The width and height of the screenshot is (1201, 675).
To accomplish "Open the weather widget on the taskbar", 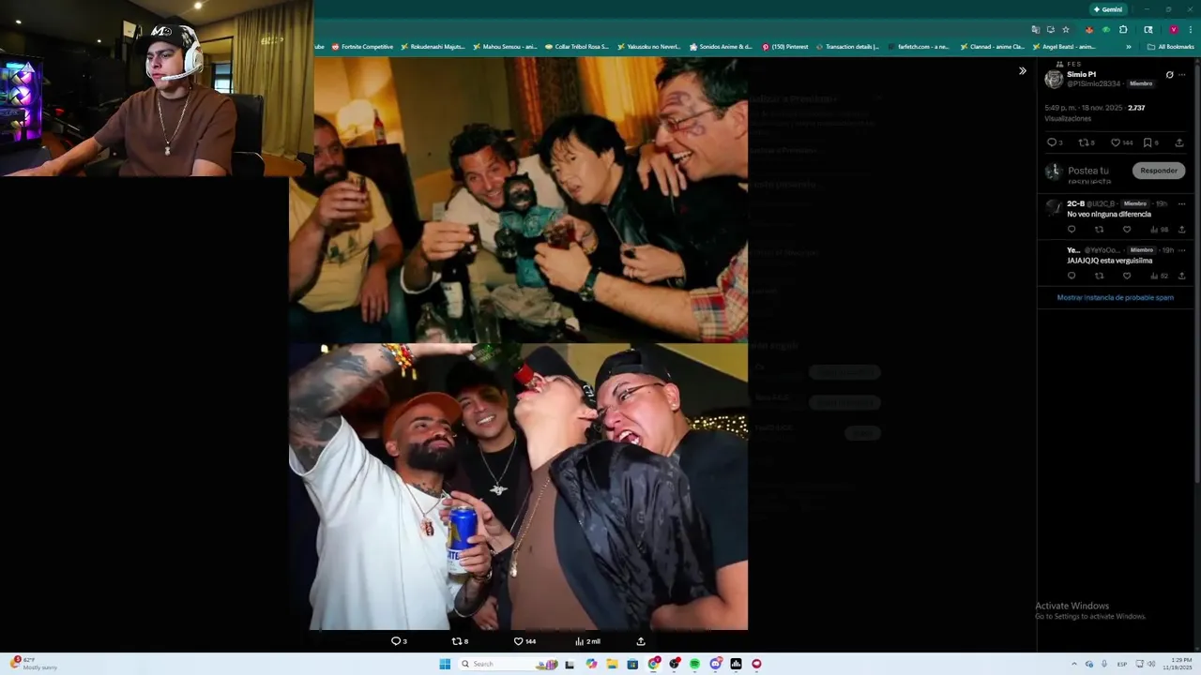I will click(33, 664).
